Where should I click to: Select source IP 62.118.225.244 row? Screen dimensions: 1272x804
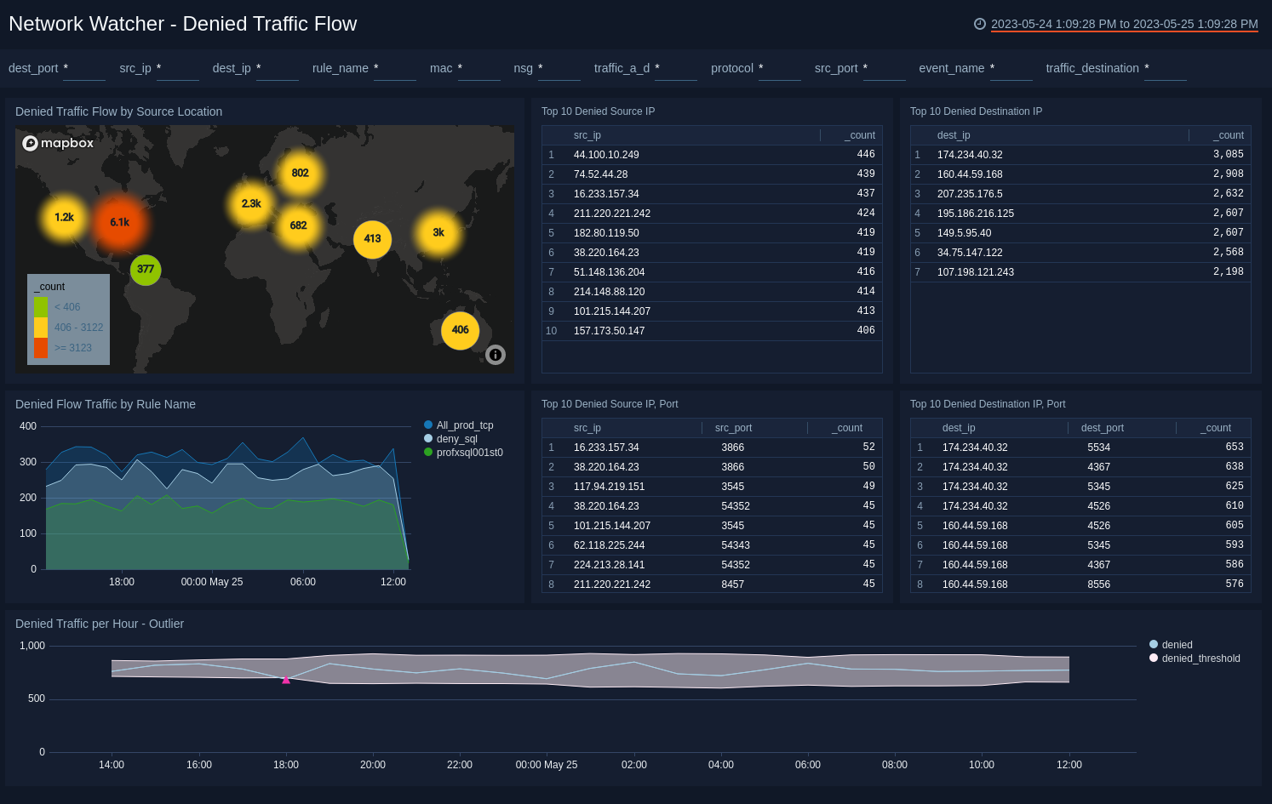[712, 545]
